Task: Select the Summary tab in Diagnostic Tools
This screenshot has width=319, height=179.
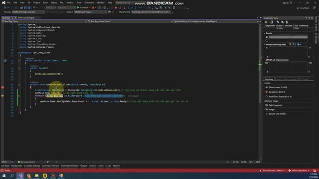Action: point(269,79)
